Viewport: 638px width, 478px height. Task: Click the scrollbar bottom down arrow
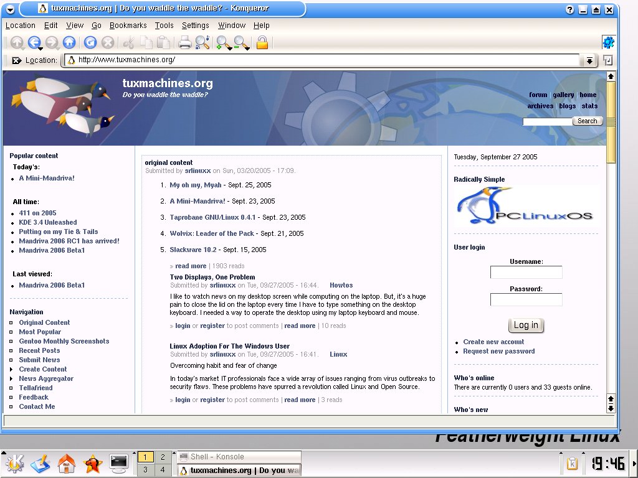tap(611, 408)
